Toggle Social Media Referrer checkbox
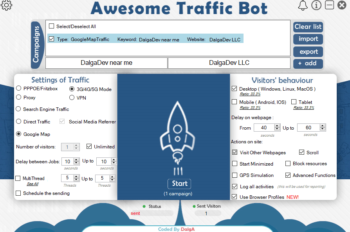This screenshot has width=350, height=232. click(x=62, y=121)
